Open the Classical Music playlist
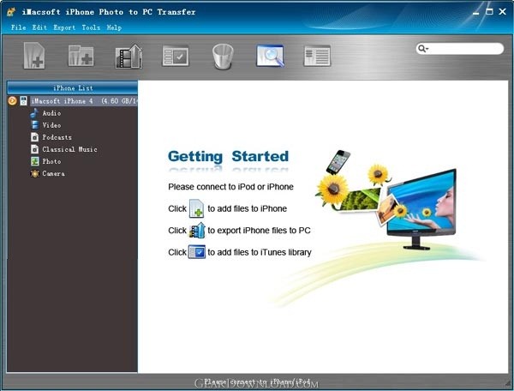 [x=69, y=149]
